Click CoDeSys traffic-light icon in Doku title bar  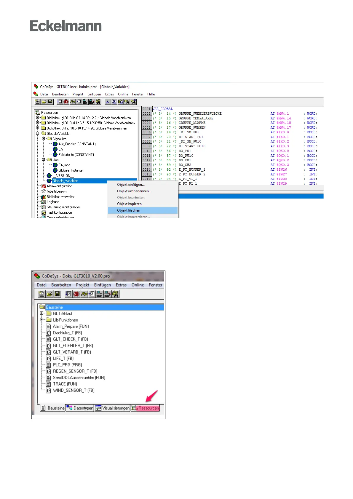pyautogui.click(x=37, y=276)
